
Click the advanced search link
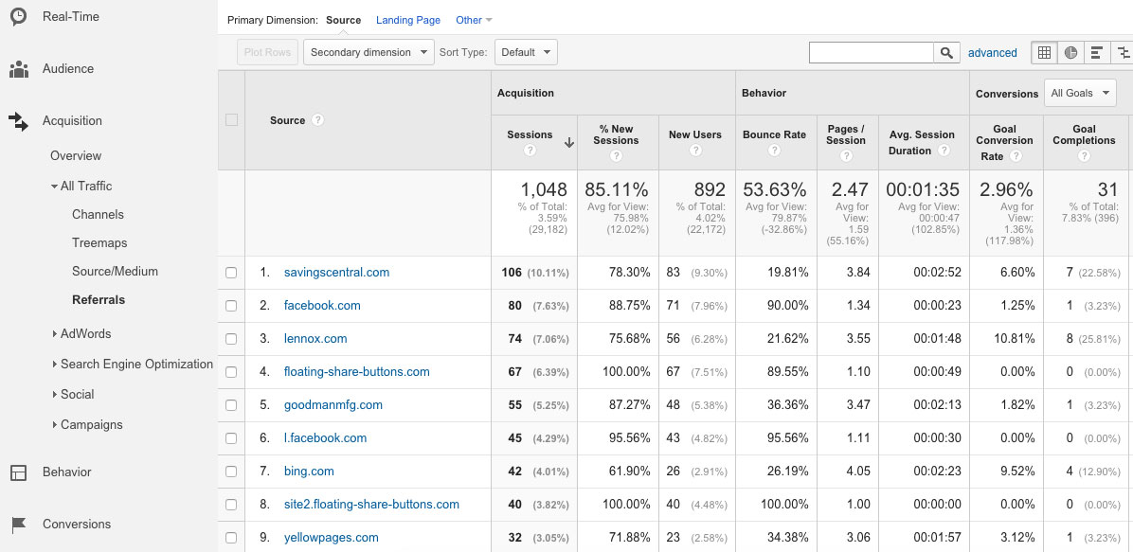993,52
